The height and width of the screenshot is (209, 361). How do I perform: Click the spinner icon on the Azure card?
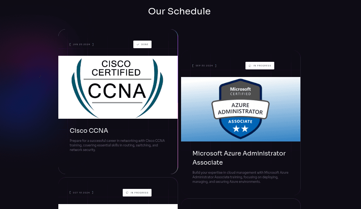tap(250, 66)
